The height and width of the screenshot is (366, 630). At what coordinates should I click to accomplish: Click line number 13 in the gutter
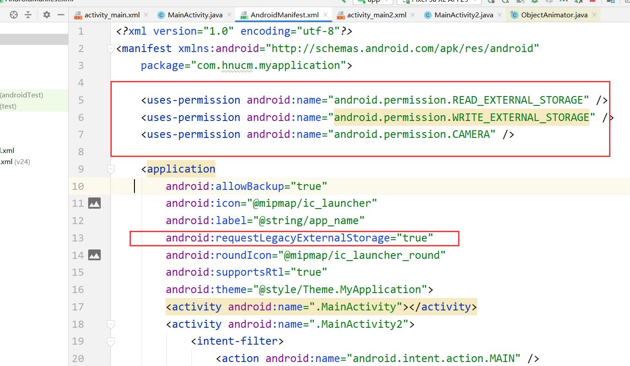pyautogui.click(x=78, y=238)
